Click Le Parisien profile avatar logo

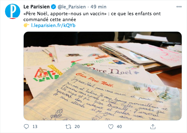(13, 11)
